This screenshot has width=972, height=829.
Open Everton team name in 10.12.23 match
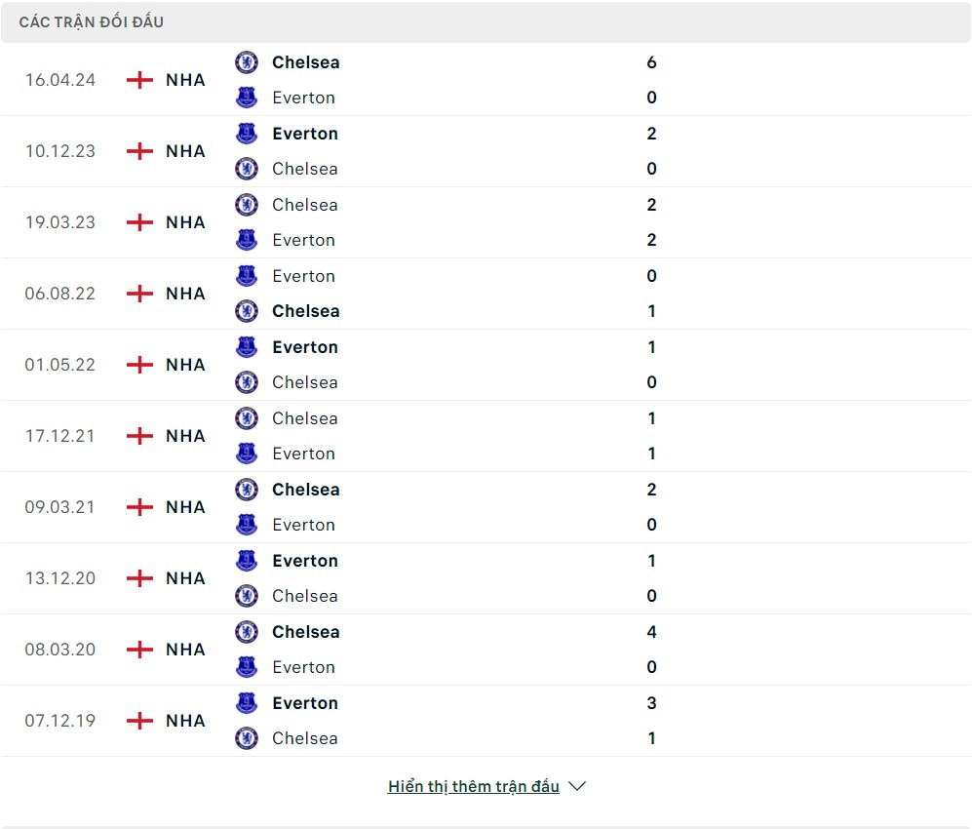[x=305, y=134]
